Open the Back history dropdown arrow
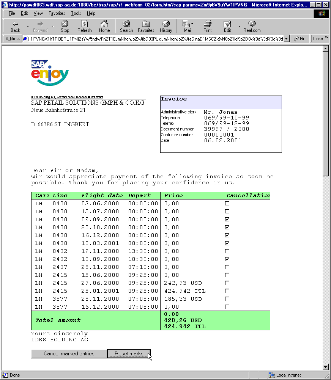331x380 pixels. tap(28, 26)
